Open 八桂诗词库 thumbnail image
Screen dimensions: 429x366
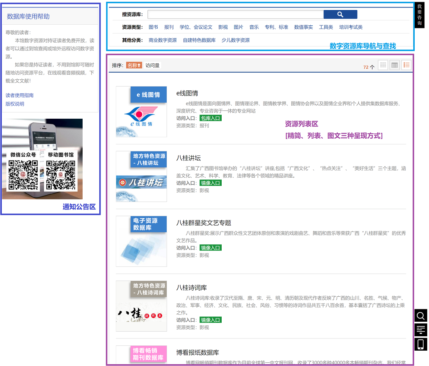click(141, 306)
